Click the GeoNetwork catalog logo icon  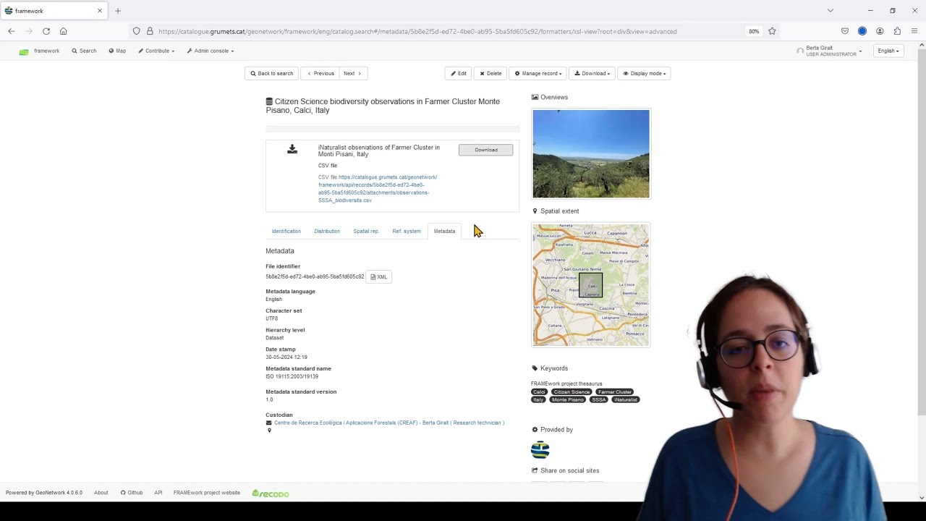click(24, 51)
